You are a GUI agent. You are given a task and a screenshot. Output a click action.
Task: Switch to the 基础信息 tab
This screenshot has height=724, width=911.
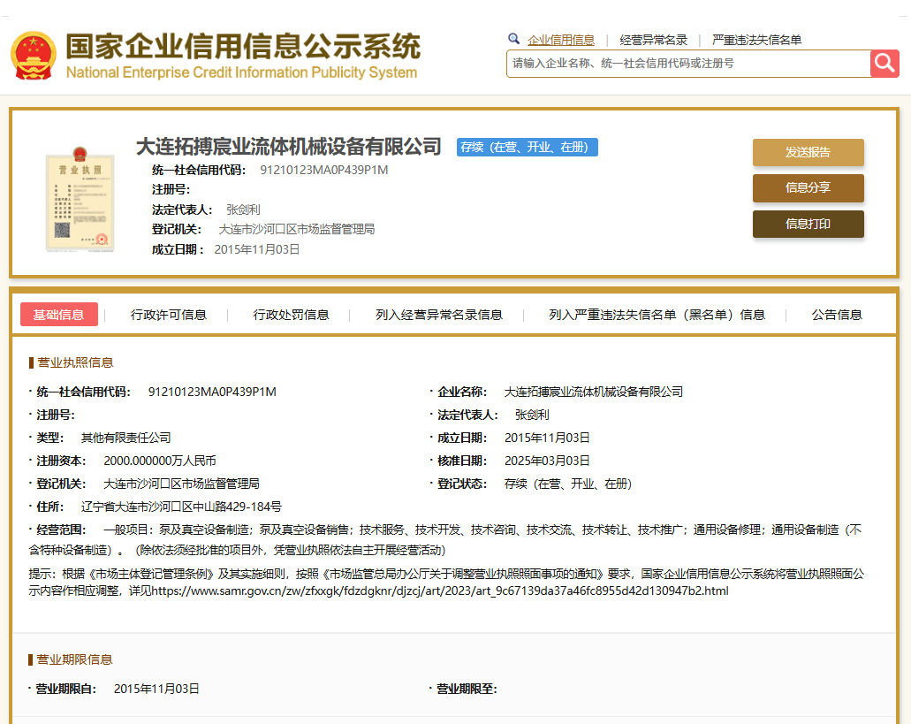[x=58, y=315]
